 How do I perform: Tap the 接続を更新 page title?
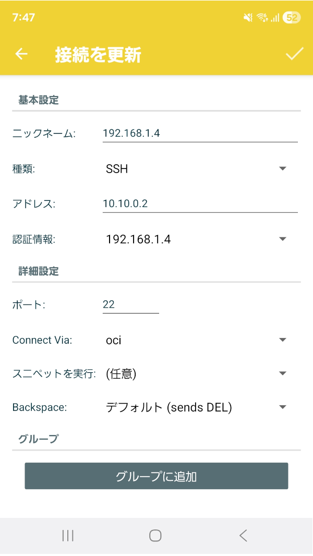[x=98, y=55]
